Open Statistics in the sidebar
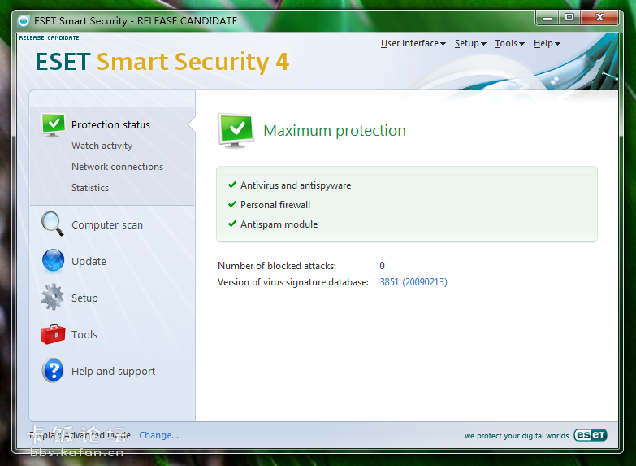Screen dimensions: 636x466 pos(90,188)
